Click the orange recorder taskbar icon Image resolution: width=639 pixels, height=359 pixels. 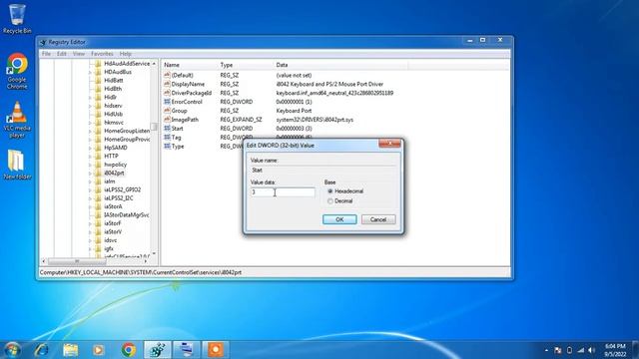coord(216,350)
